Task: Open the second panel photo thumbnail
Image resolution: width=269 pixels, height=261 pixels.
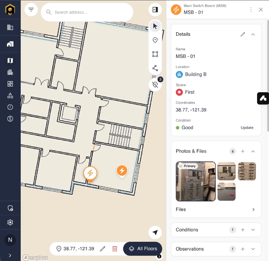Action: pyautogui.click(x=226, y=171)
